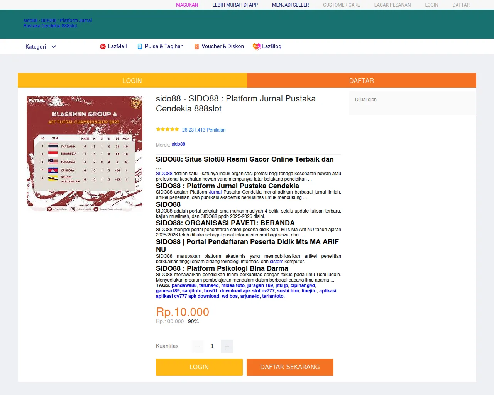The height and width of the screenshot is (395, 494).
Task: Open the futsal klasemen product image
Action: (85, 154)
